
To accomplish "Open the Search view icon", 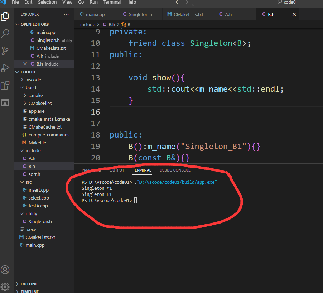I will pyautogui.click(x=5, y=34).
